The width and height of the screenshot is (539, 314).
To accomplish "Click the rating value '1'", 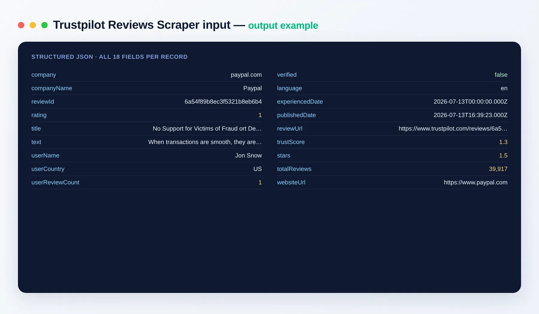I will 260,115.
